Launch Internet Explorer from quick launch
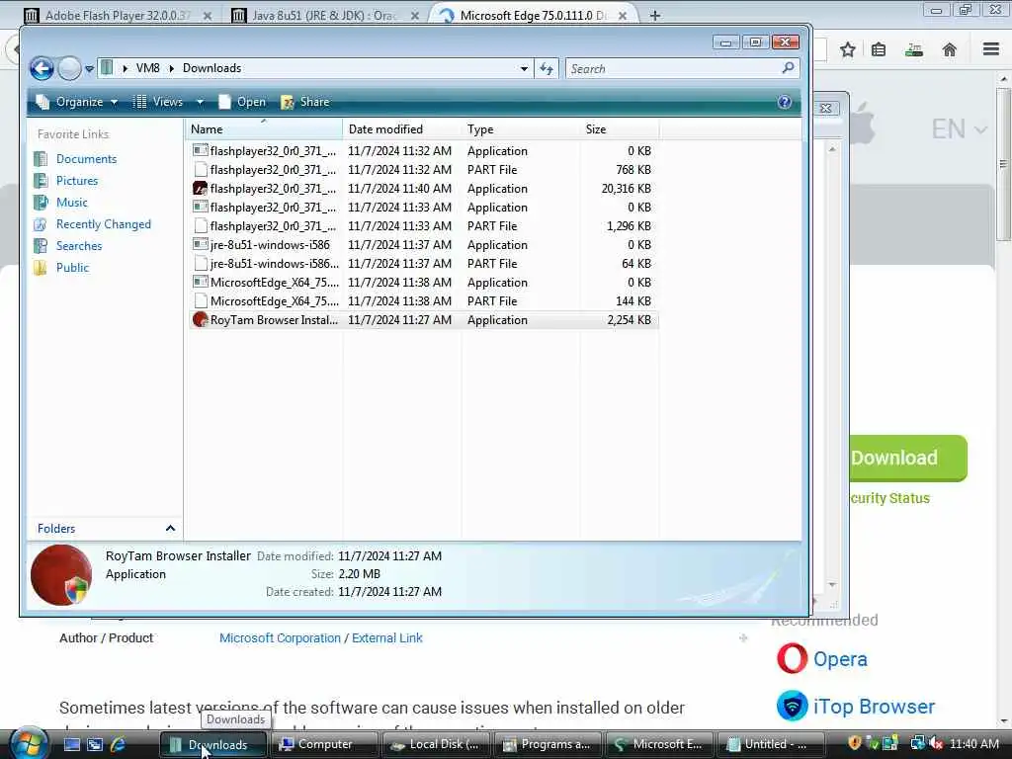The width and height of the screenshot is (1012, 759). [x=118, y=744]
